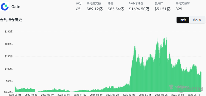Screen dimensions: 206x96
Task: Select the 合约交易对 label
Action: coord(183,3)
